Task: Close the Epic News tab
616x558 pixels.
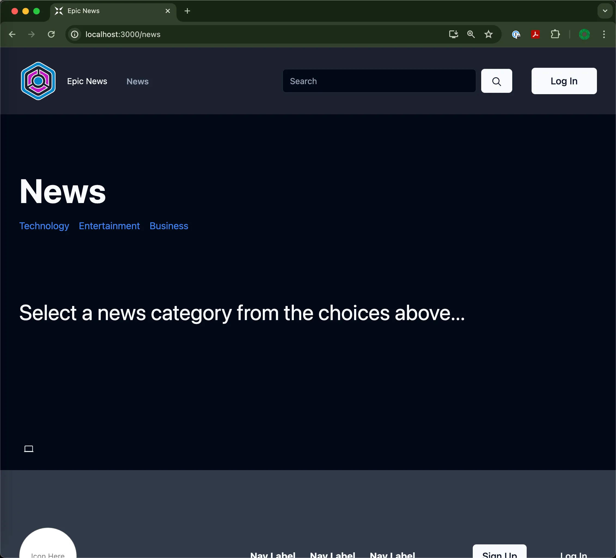Action: [x=168, y=11]
